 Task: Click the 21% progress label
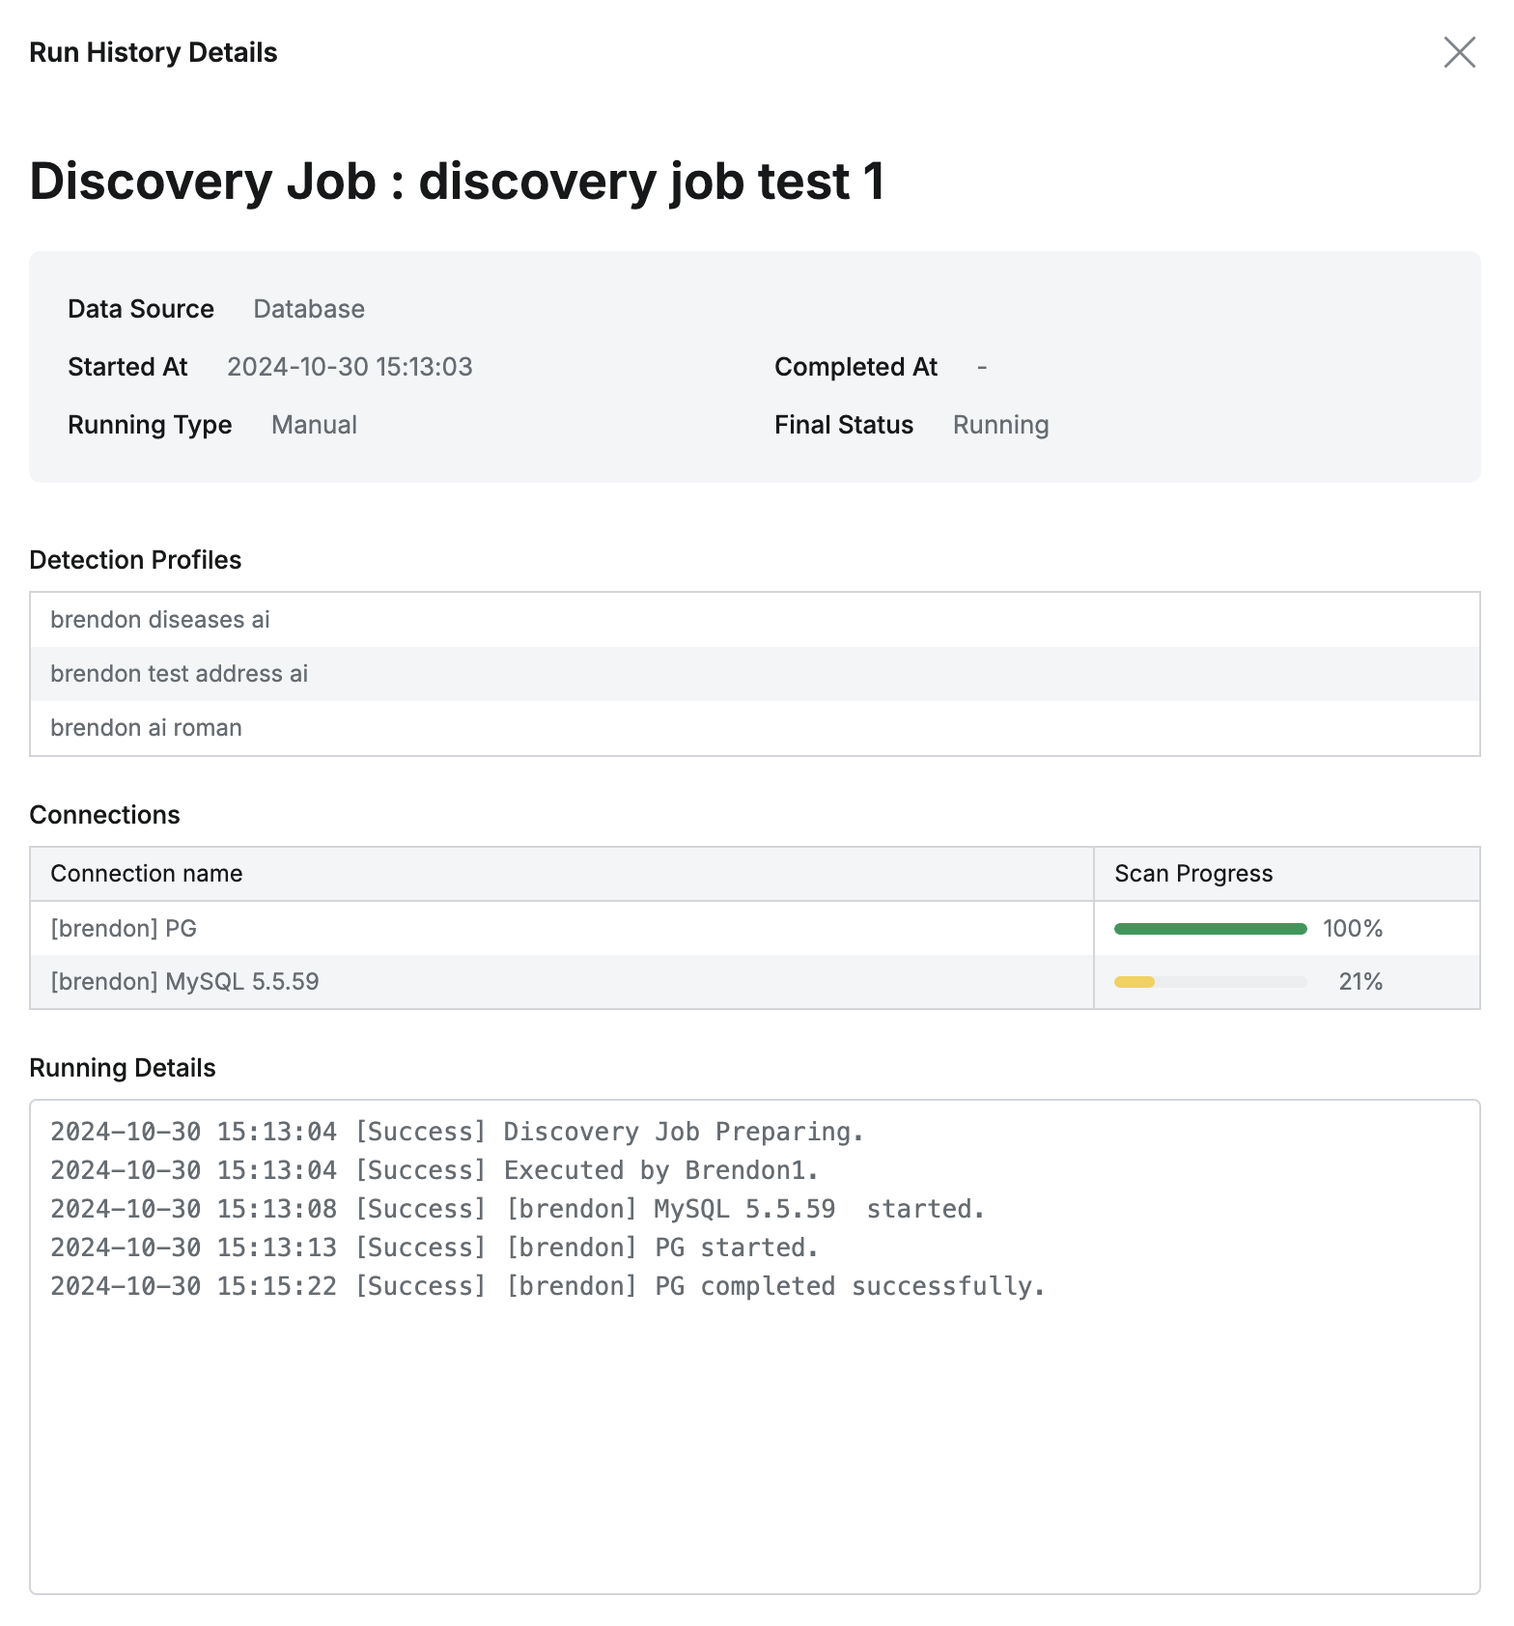click(x=1360, y=982)
